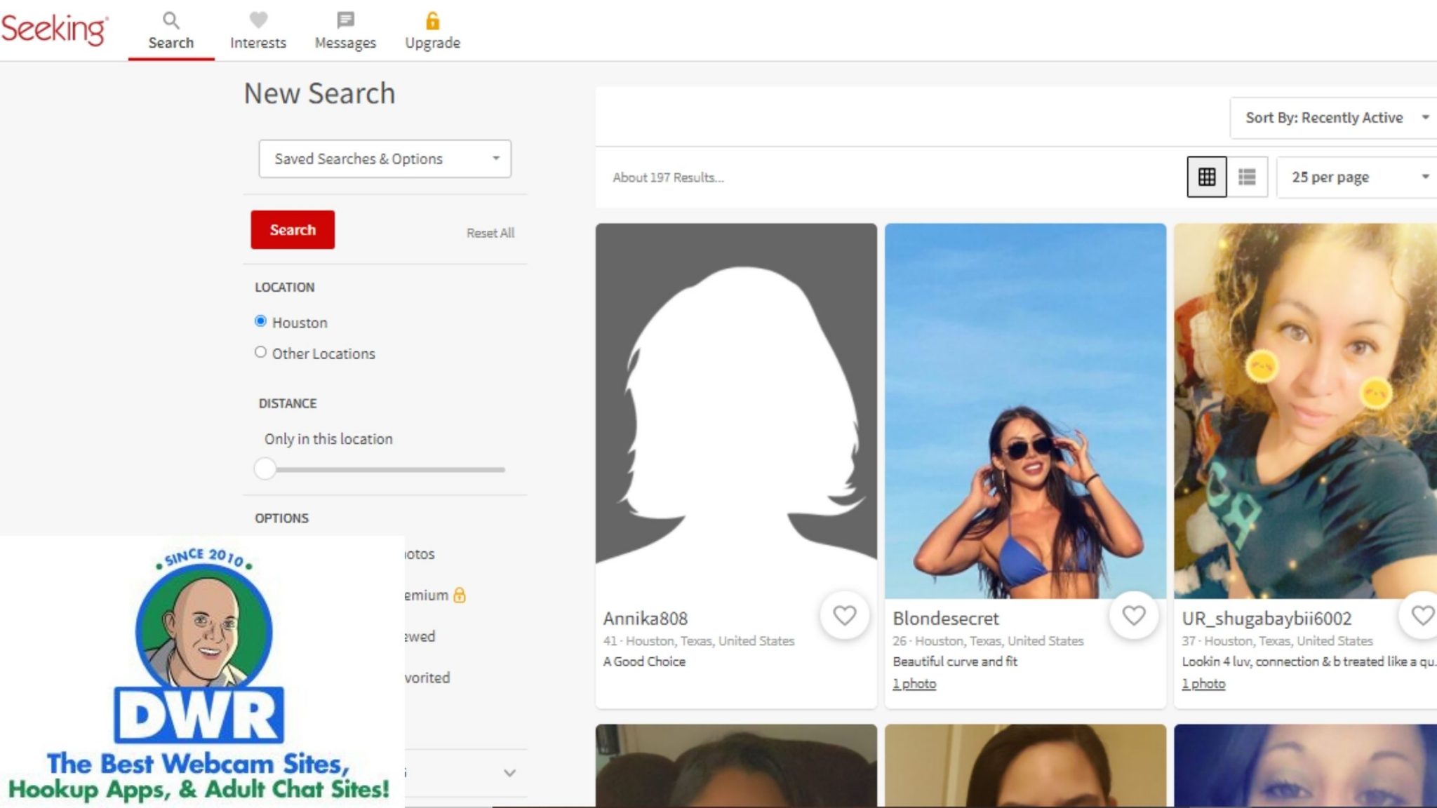
Task: Select the grid view icon
Action: 1206,177
